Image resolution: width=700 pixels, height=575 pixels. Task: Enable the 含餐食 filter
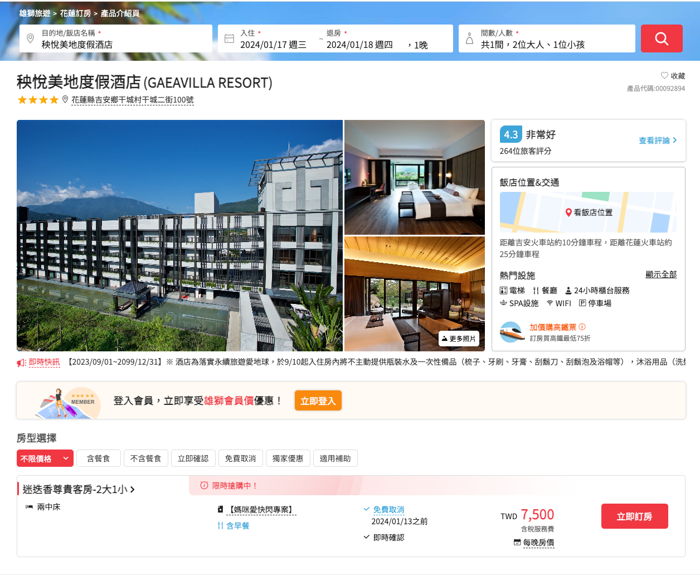99,458
